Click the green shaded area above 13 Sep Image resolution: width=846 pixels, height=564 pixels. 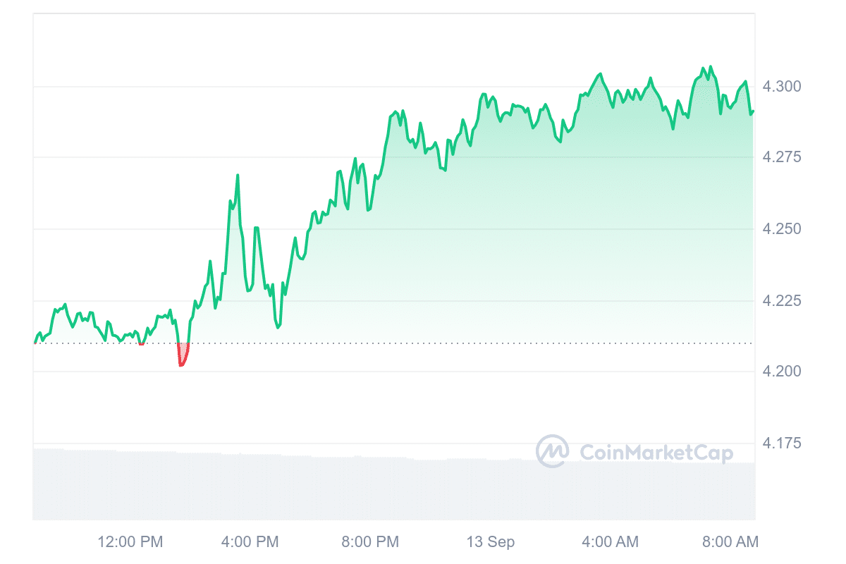[x=491, y=233]
